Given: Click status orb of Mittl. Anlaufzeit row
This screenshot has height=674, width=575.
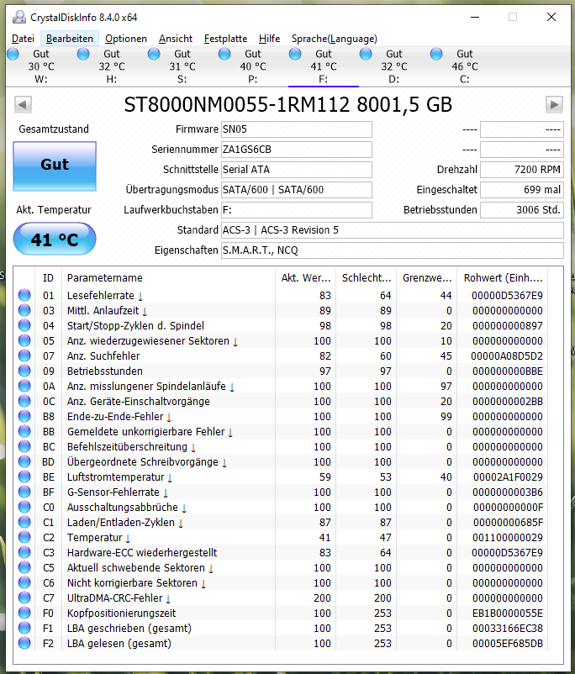Looking at the screenshot, I should coord(24,310).
